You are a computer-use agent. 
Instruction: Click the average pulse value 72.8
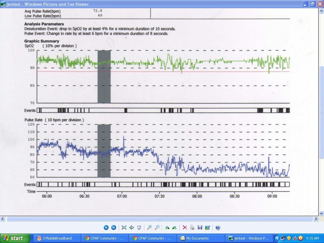(97, 10)
